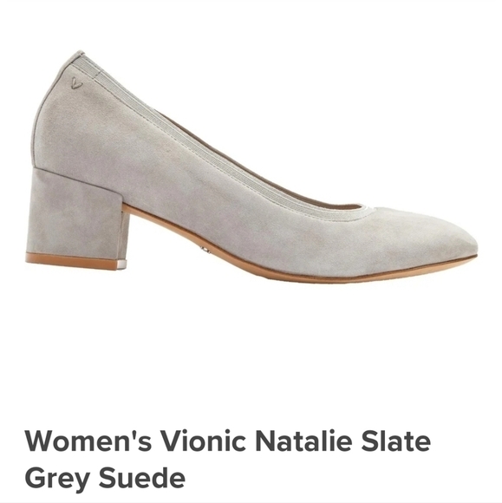Click the word Women's in the title
Screen dimensions: 502x503
(x=88, y=441)
